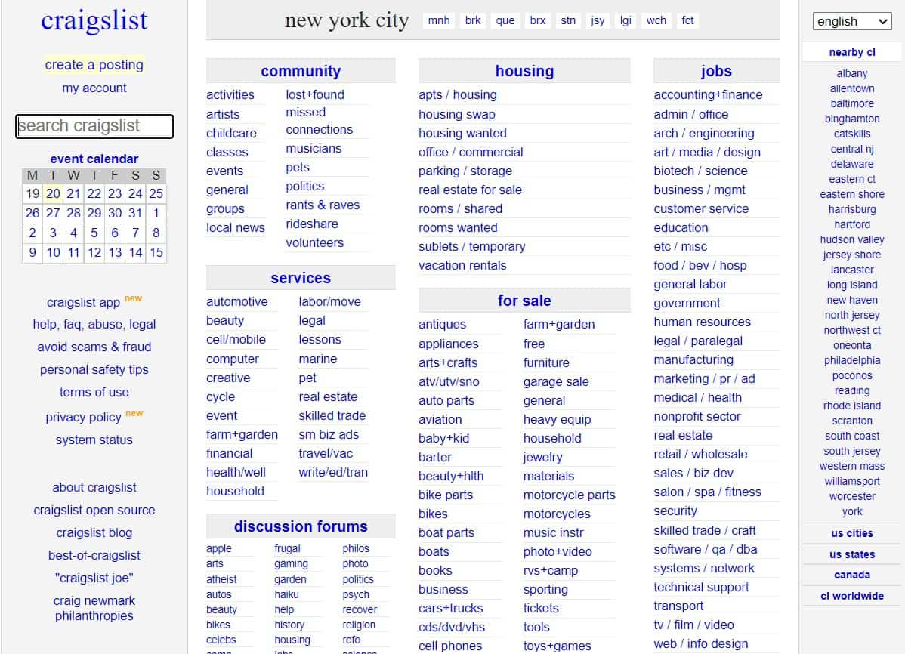Select day 31 in event calendar
The width and height of the screenshot is (905, 654).
pos(136,213)
